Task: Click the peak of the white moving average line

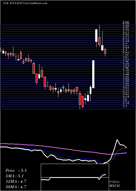Action: pos(117,140)
